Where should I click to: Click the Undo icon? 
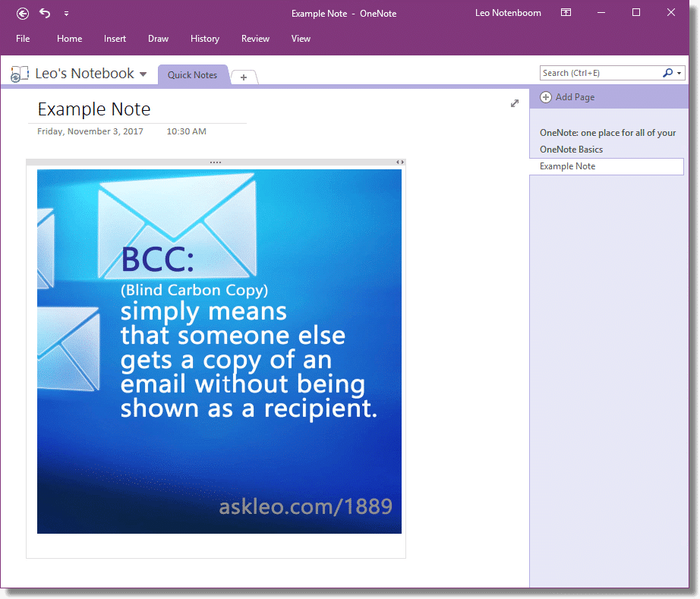(x=45, y=13)
